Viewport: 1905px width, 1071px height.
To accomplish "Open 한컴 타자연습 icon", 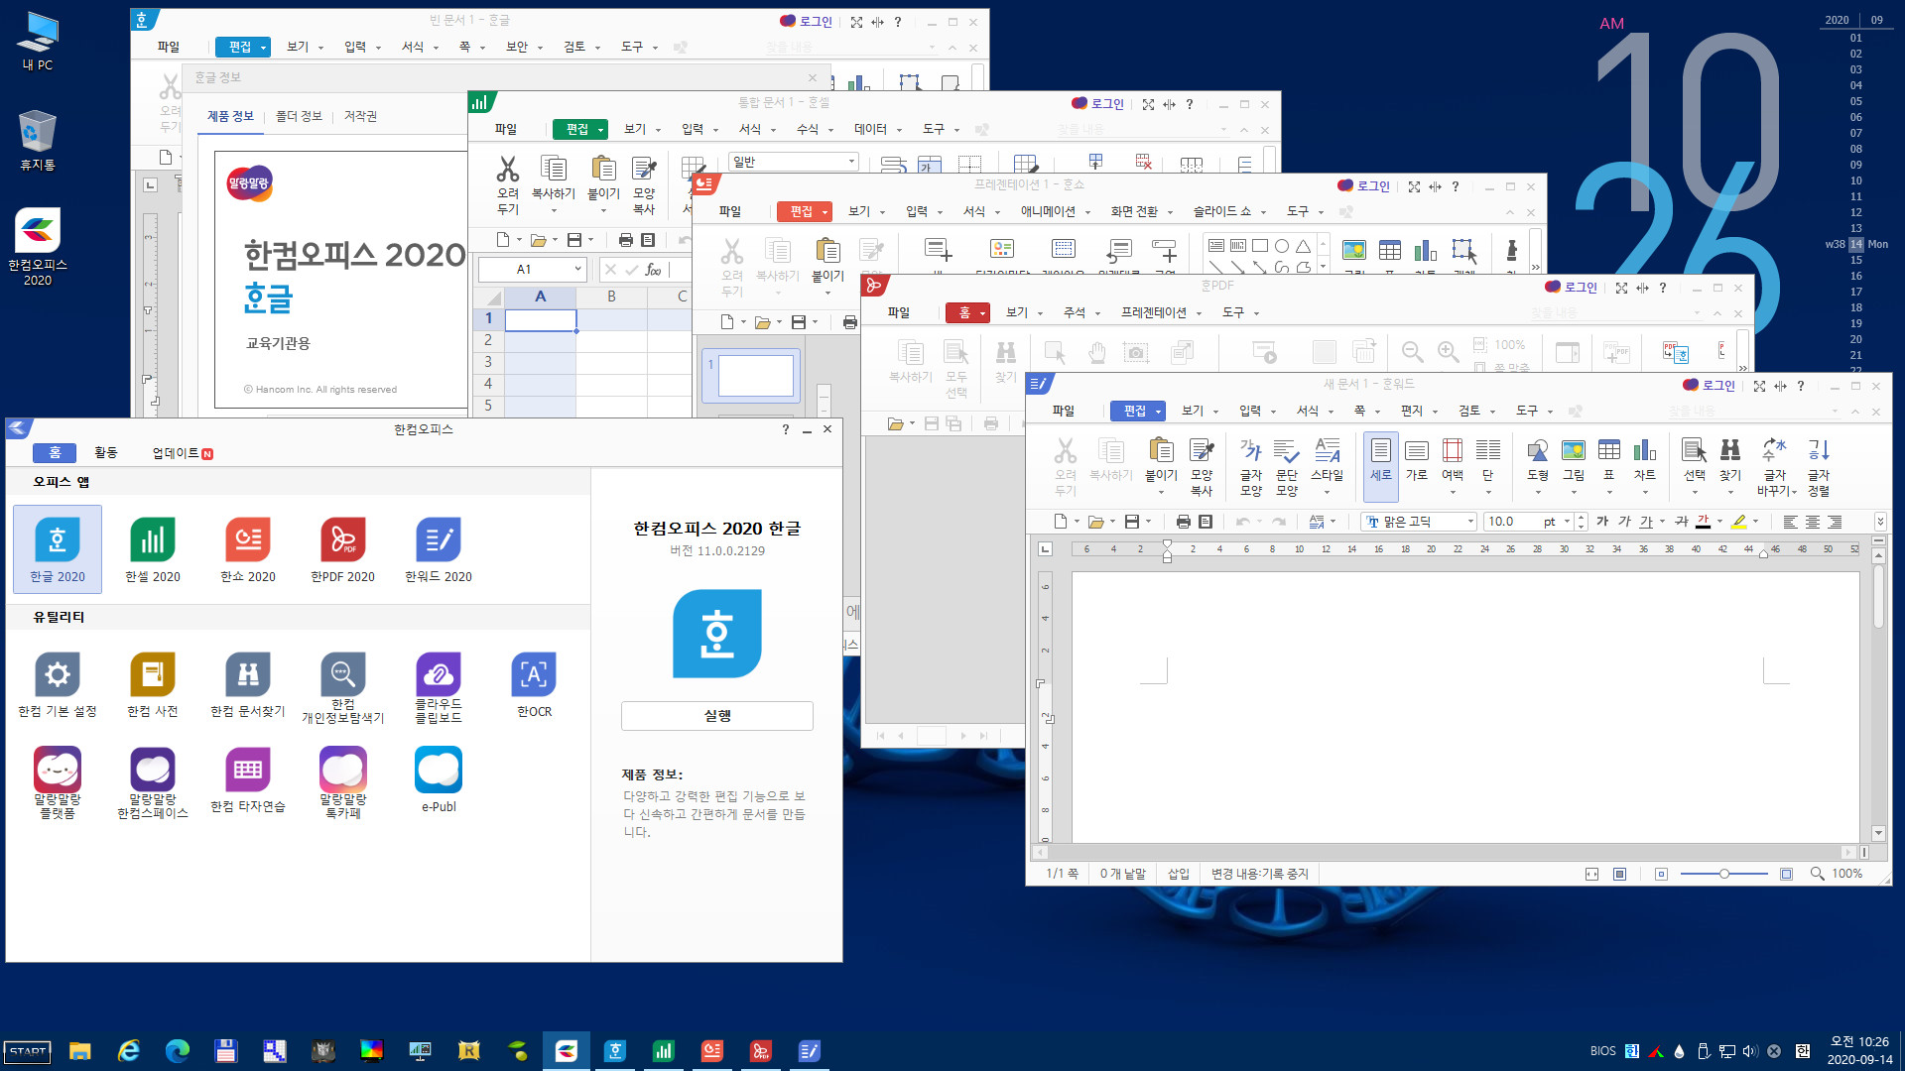I will 248,779.
